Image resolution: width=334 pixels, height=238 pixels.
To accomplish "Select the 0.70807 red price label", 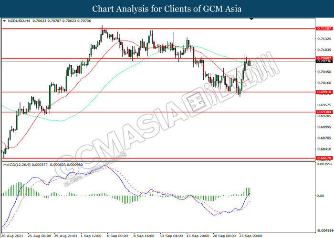I will click(324, 58).
